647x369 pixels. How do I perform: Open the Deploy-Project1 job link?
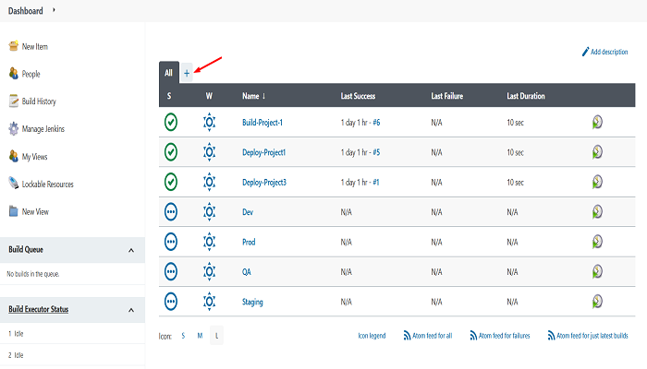coord(263,152)
